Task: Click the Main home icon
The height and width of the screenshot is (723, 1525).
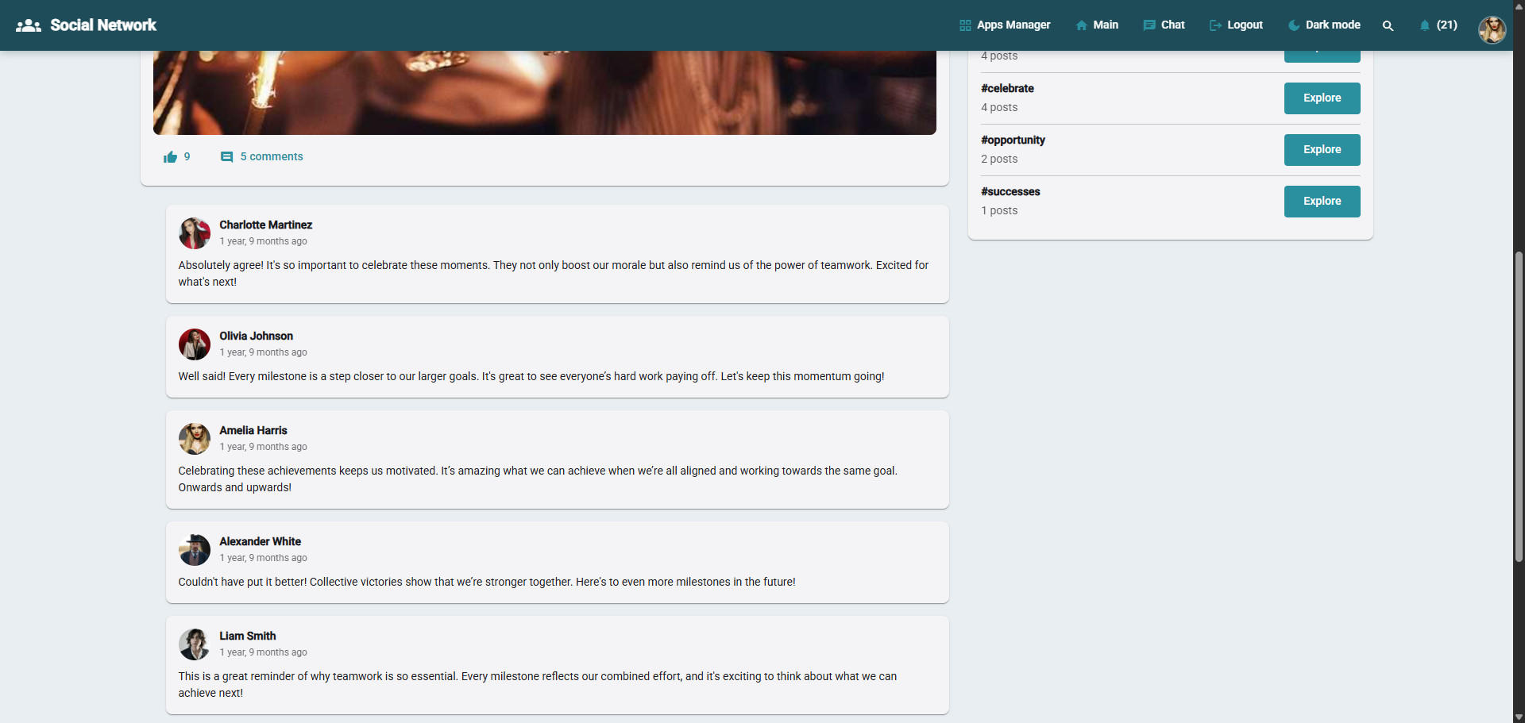Action: [1082, 25]
